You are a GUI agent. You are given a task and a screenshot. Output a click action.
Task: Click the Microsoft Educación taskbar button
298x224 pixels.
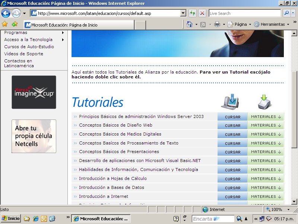click(x=101, y=218)
